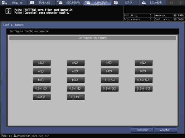This screenshot has height=138, width=185.
Task: Open help with the question mark icon
Action: pos(180,2)
